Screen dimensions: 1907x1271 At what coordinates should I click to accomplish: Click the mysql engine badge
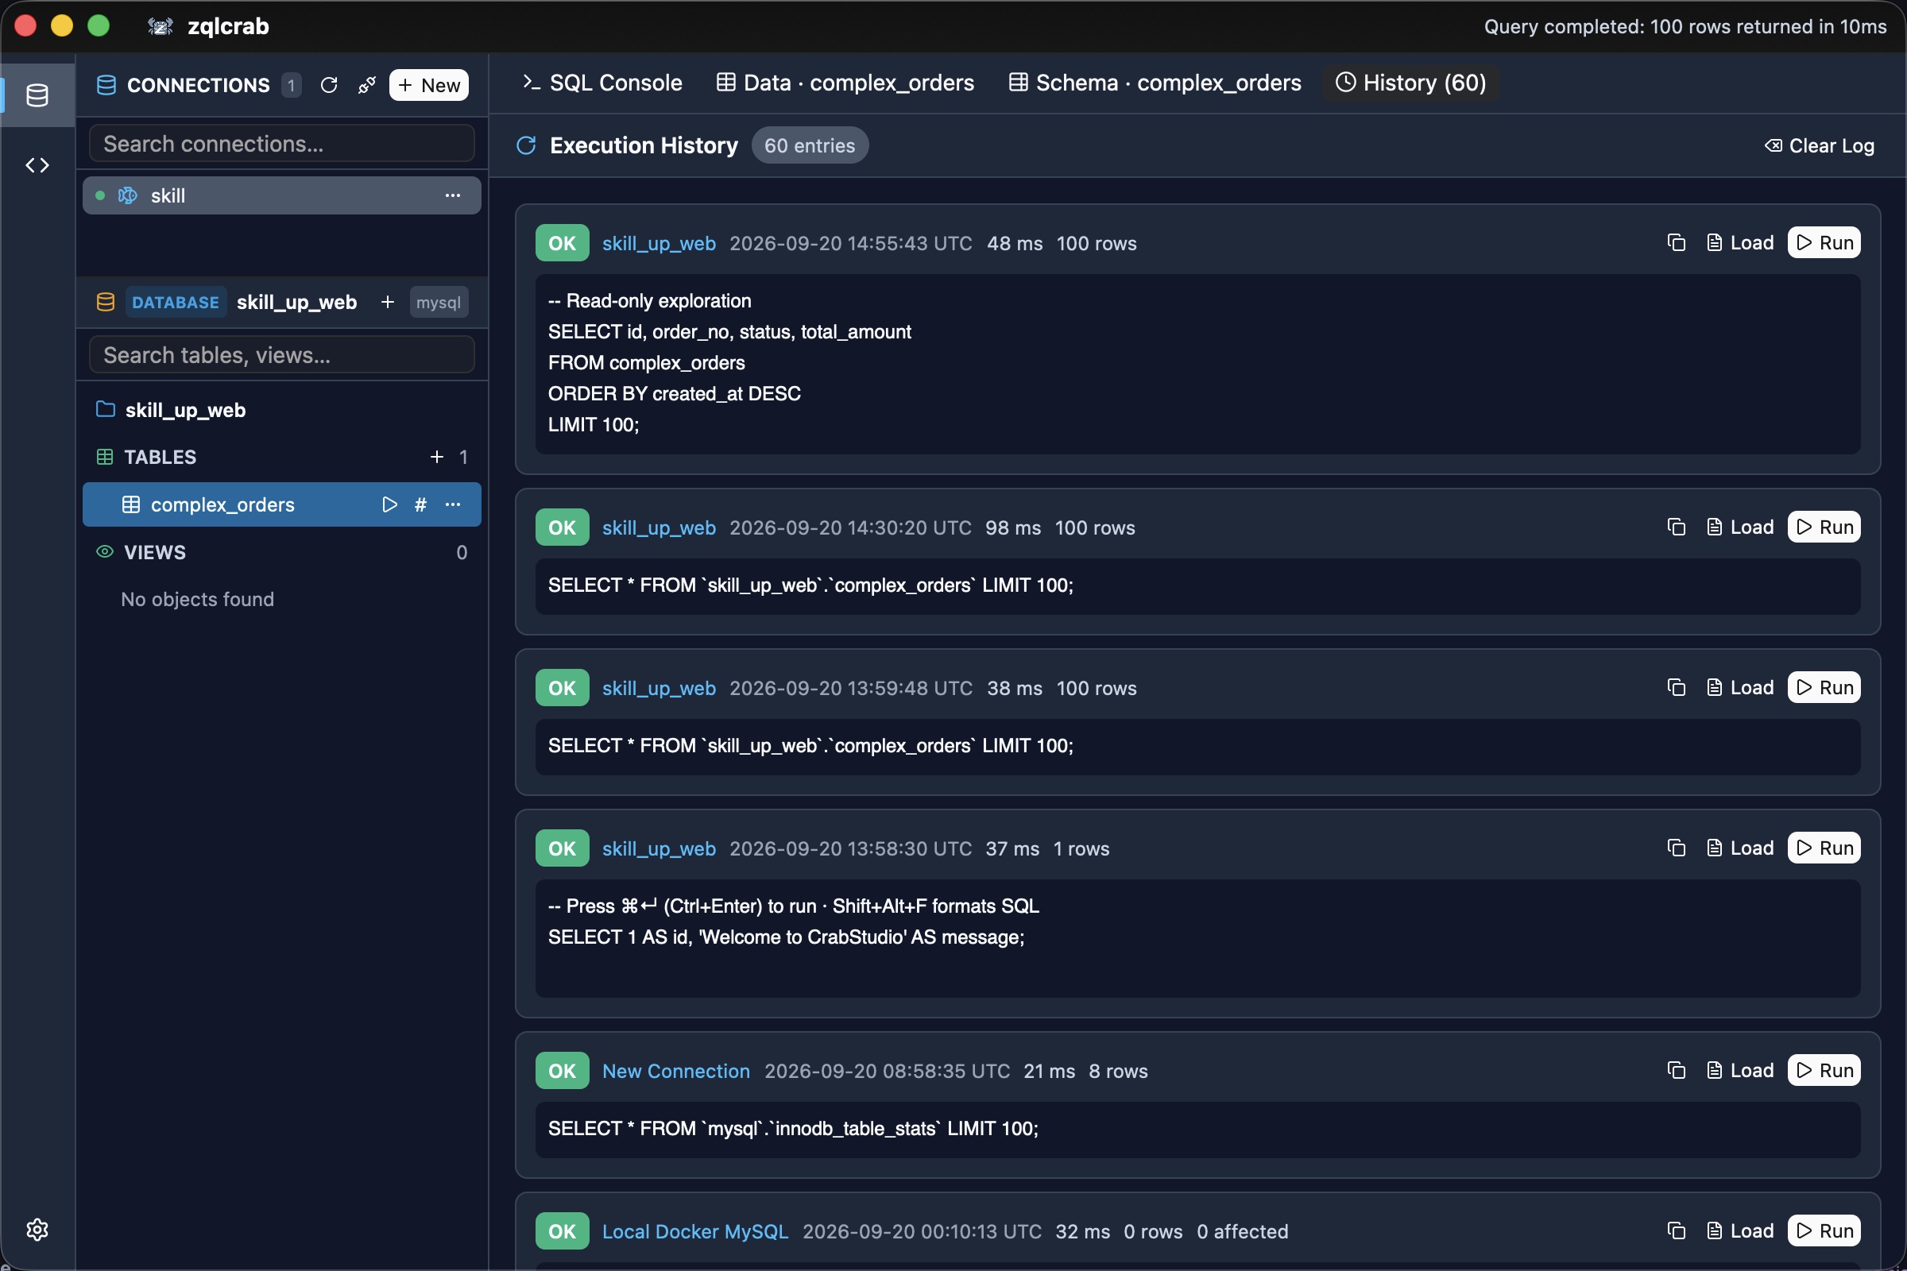[439, 303]
